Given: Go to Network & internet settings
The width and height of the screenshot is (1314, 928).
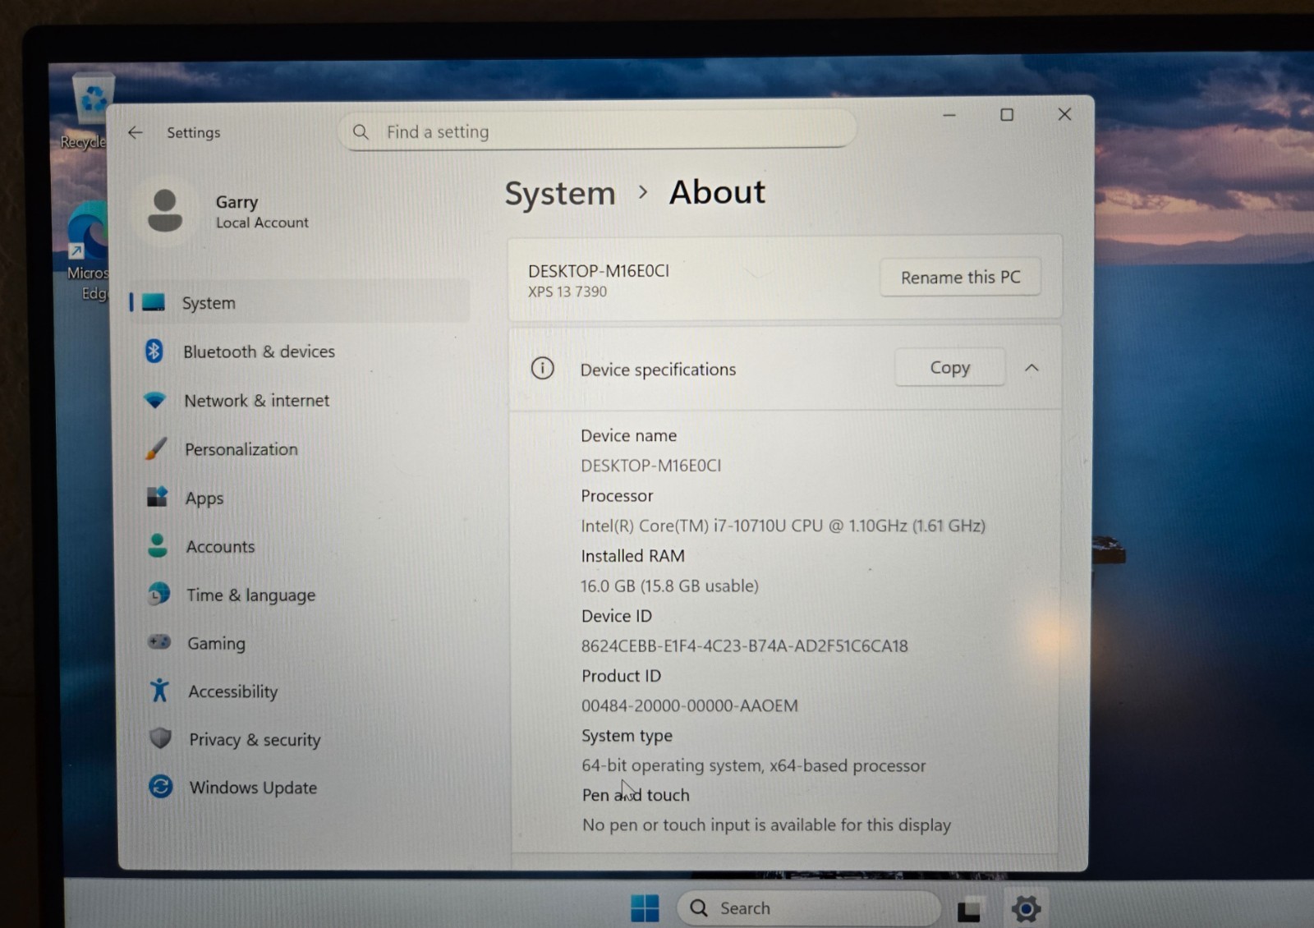Looking at the screenshot, I should coord(300,400).
